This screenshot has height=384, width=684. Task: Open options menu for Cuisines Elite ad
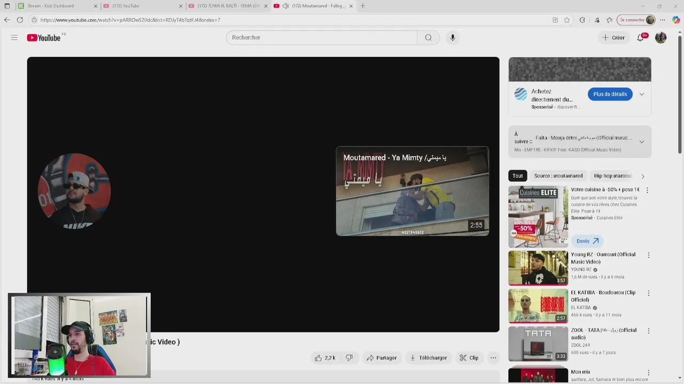pos(647,190)
